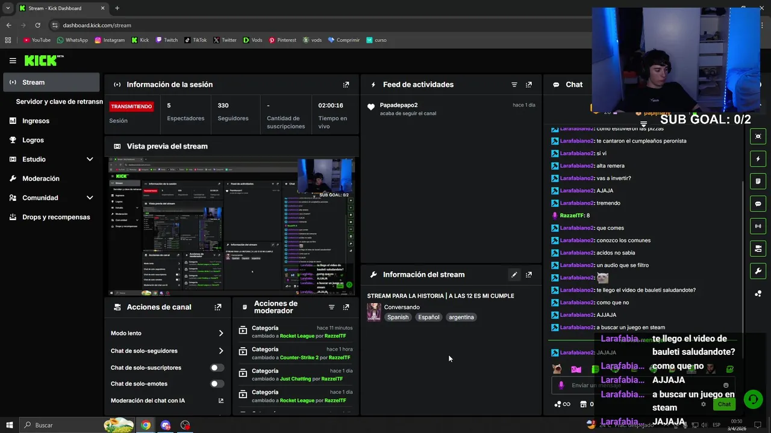Toggle Chat de solo-emotes switch
The height and width of the screenshot is (433, 771).
tap(217, 384)
